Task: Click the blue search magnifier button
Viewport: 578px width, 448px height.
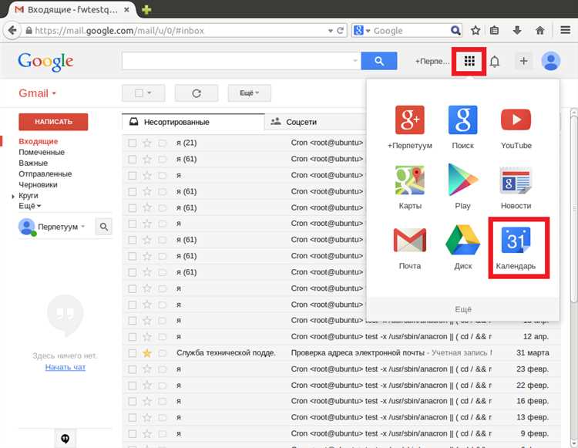Action: [378, 61]
